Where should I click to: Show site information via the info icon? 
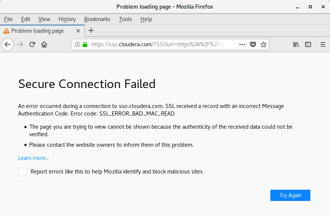click(77, 44)
